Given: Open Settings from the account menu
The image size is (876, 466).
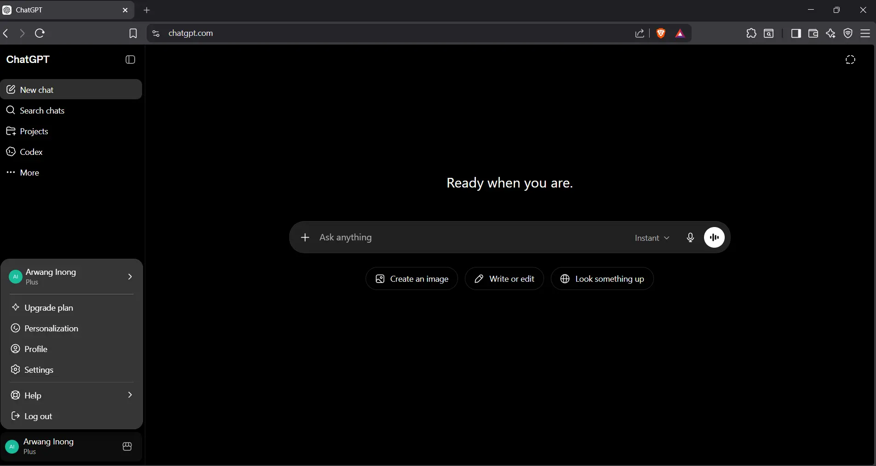Looking at the screenshot, I should tap(71, 369).
